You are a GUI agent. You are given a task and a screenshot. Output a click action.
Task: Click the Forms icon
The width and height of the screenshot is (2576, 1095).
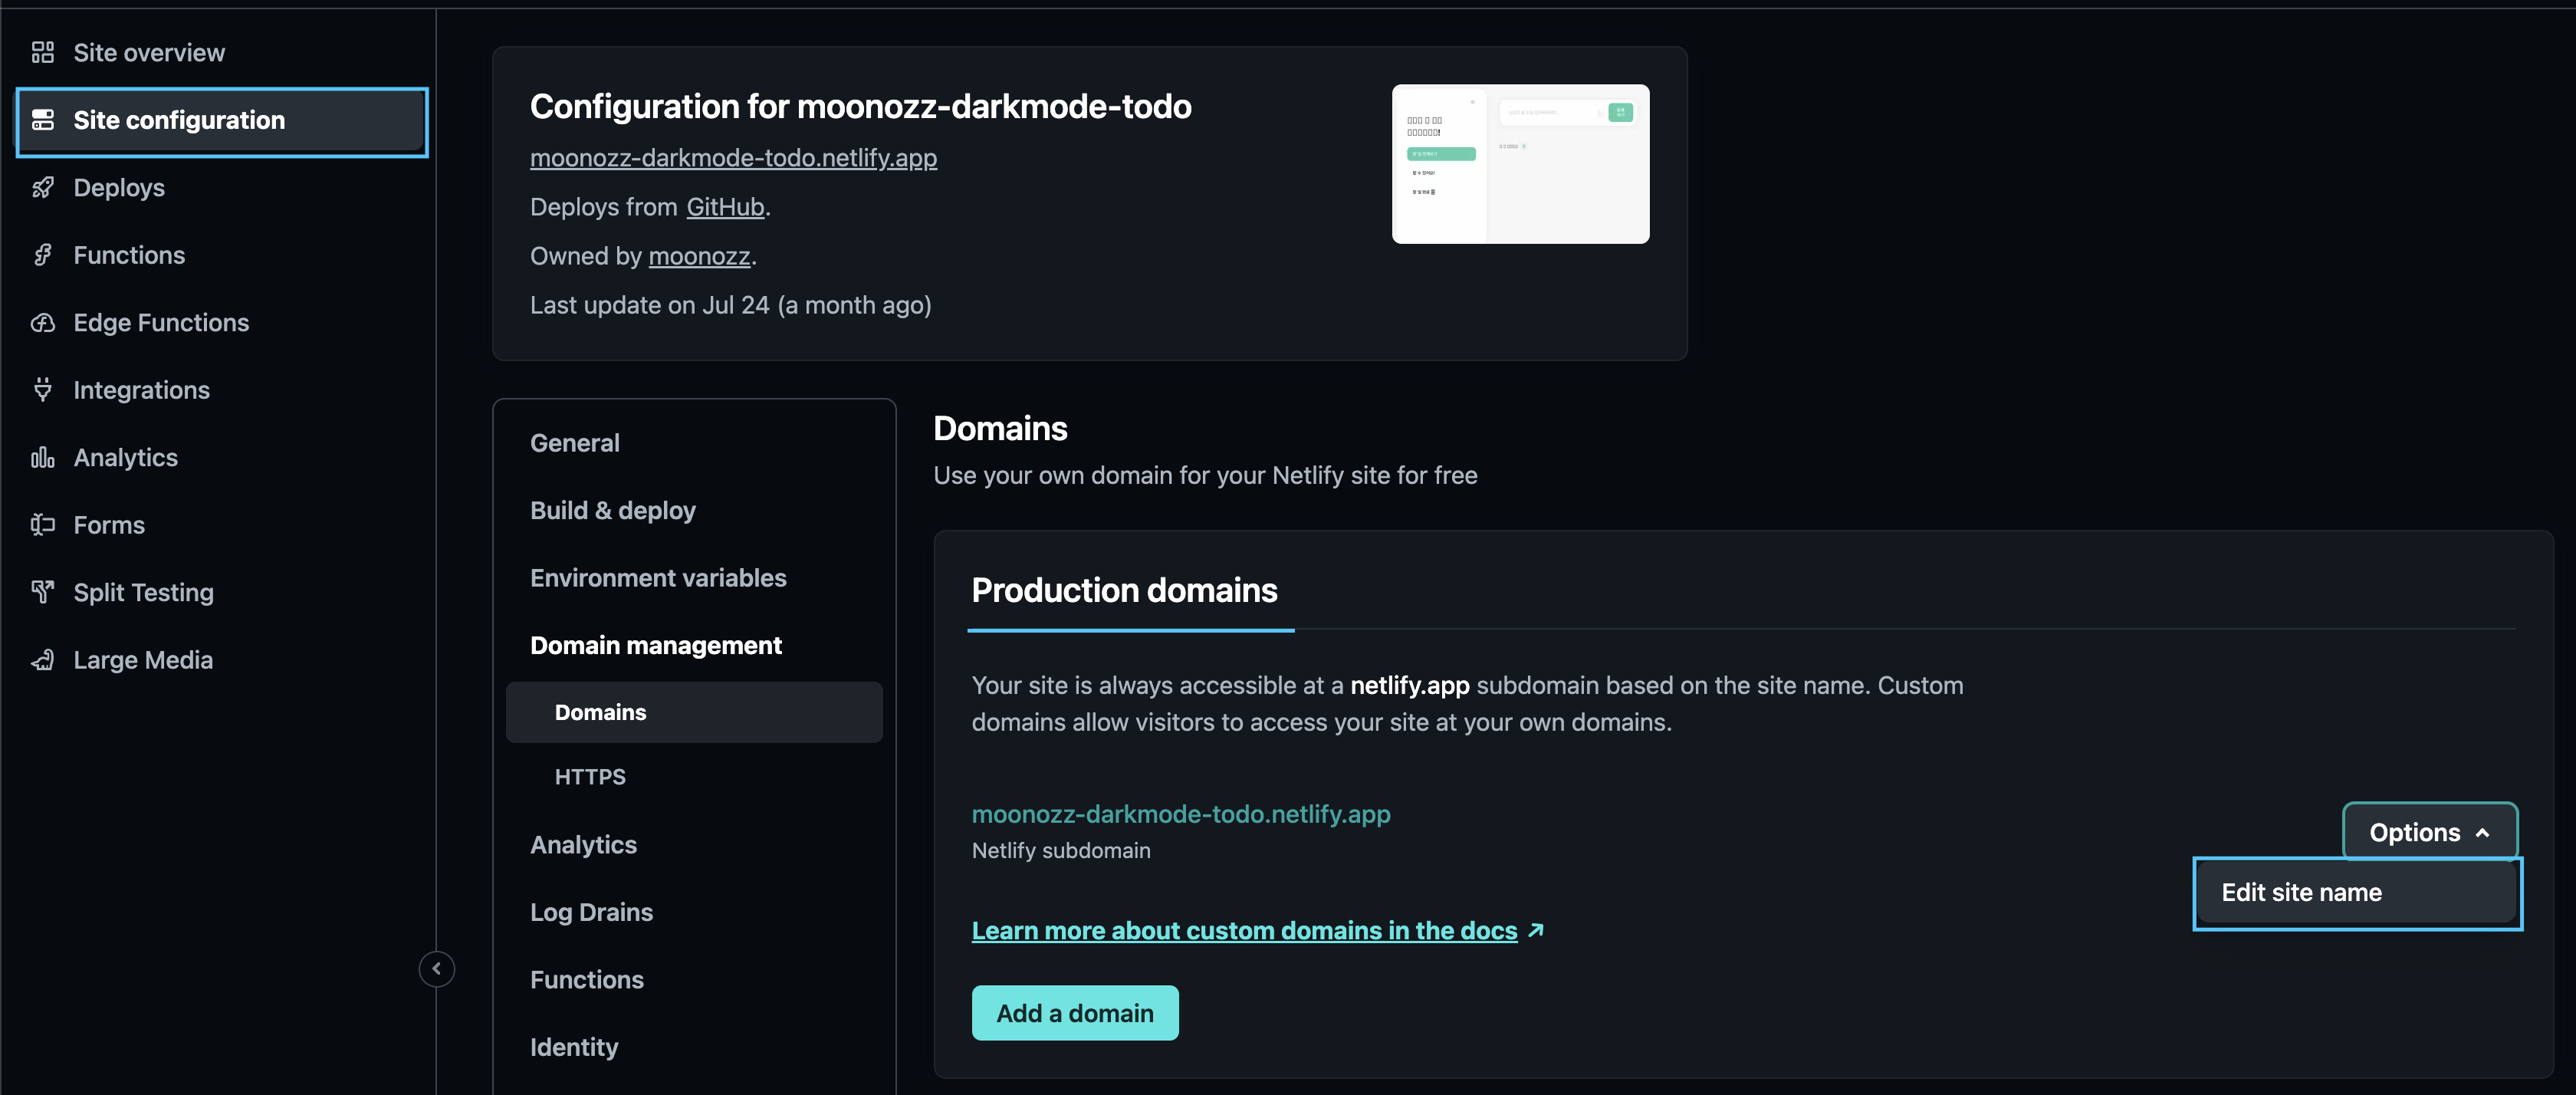click(x=42, y=524)
